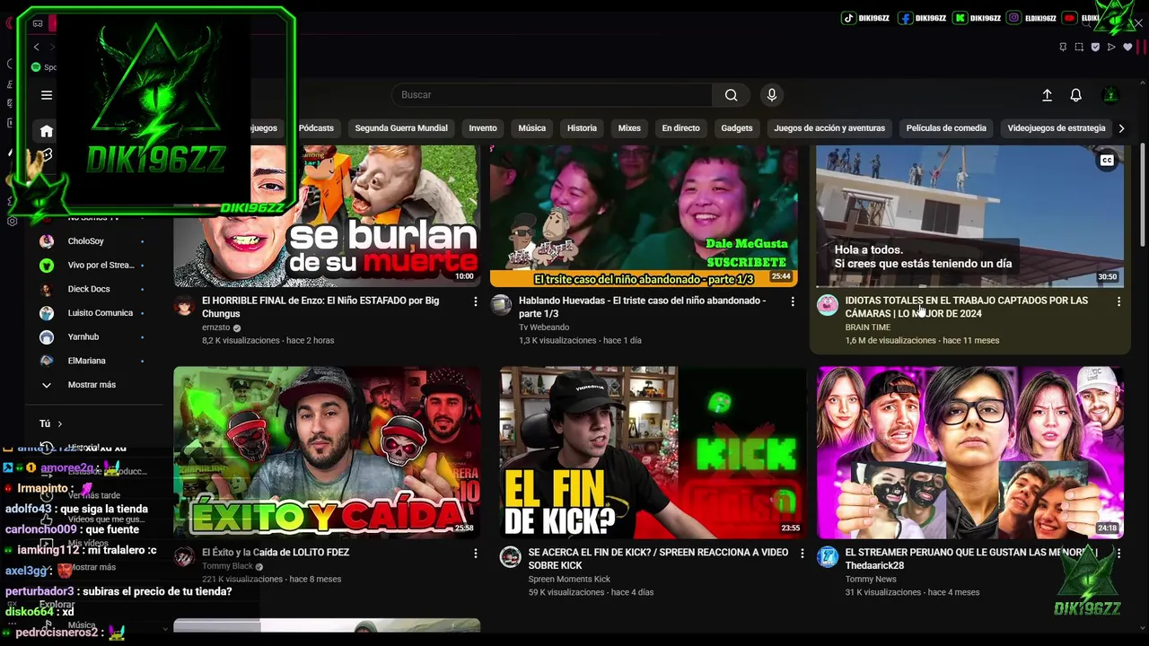This screenshot has width=1149, height=646.
Task: Click the browser snapshot capture icon
Action: [x=1079, y=47]
